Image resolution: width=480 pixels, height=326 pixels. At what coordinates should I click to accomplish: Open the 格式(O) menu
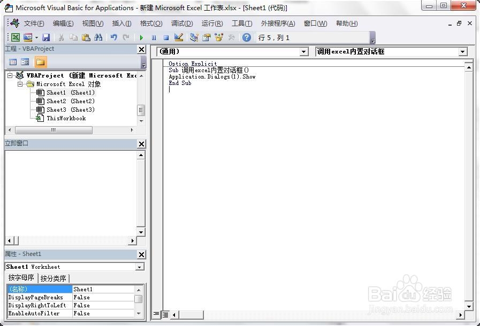[151, 24]
